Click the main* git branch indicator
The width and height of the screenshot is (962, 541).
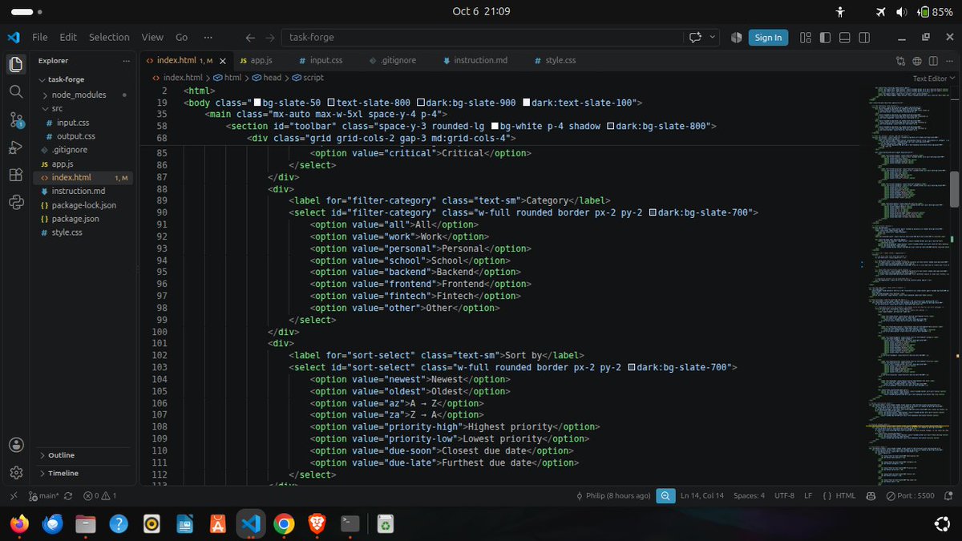(44, 496)
